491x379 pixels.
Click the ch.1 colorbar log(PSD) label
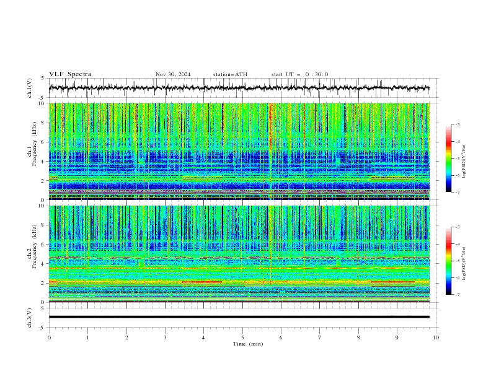464,162
